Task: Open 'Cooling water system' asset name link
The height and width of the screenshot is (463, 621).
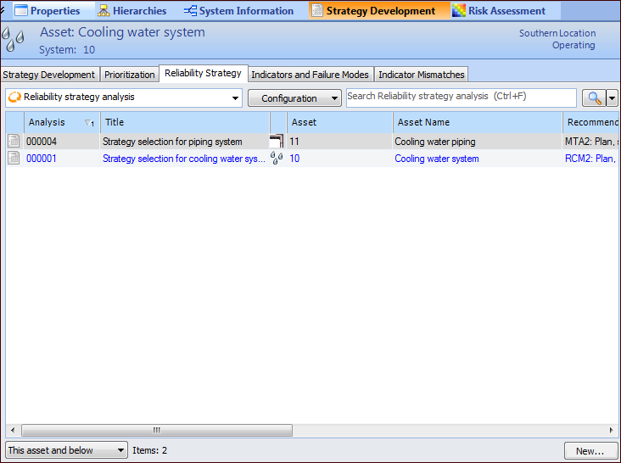Action: pos(436,159)
